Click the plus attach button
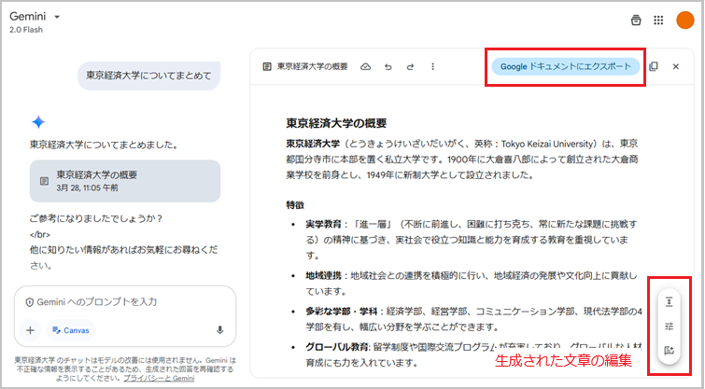Image resolution: width=705 pixels, height=389 pixels. tap(30, 330)
